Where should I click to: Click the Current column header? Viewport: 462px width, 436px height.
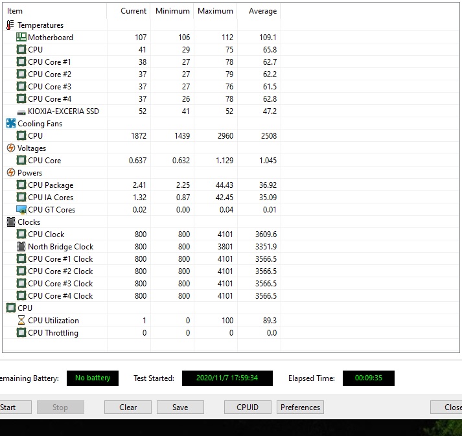pos(129,11)
